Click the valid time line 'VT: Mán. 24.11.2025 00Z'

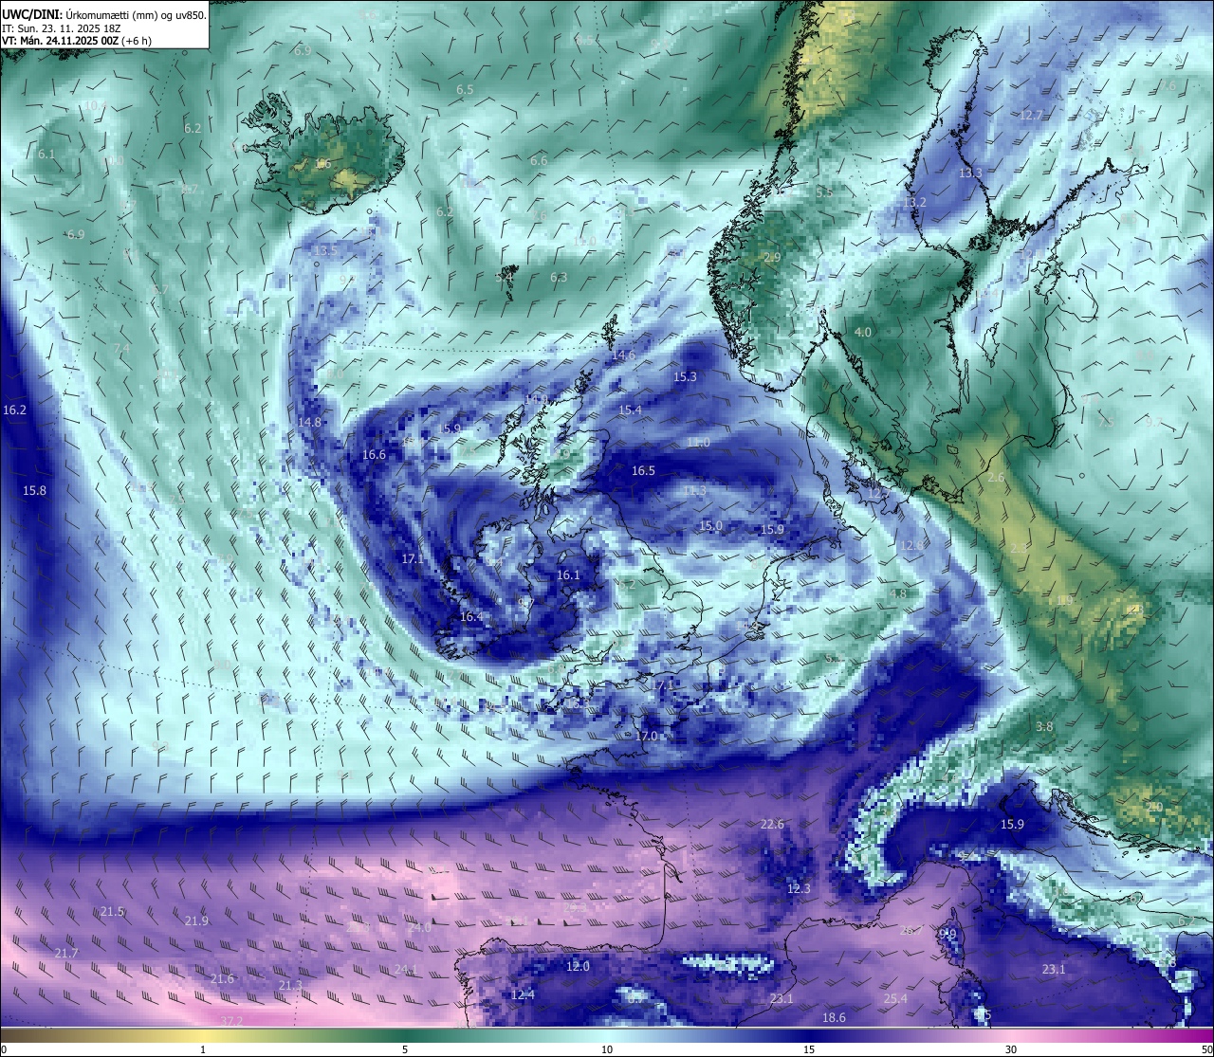coord(61,41)
